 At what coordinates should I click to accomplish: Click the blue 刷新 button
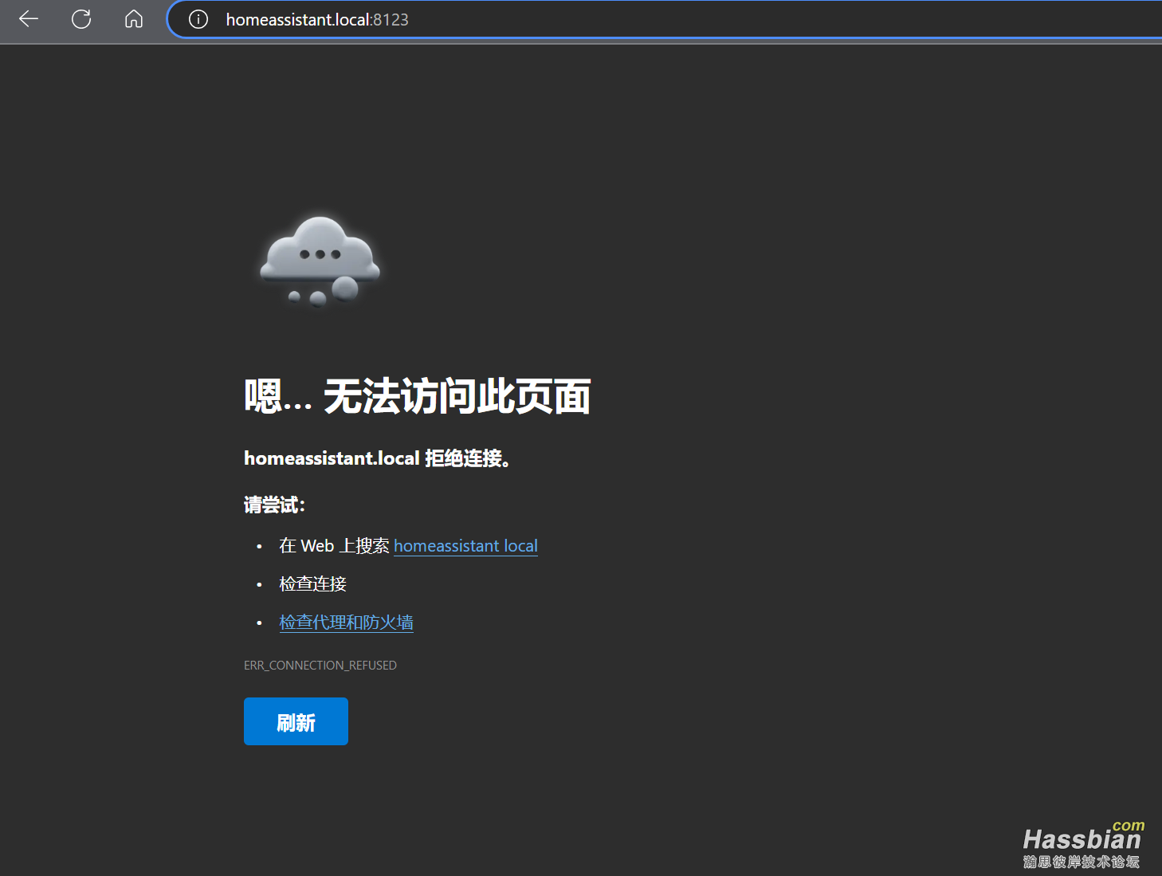click(x=296, y=721)
